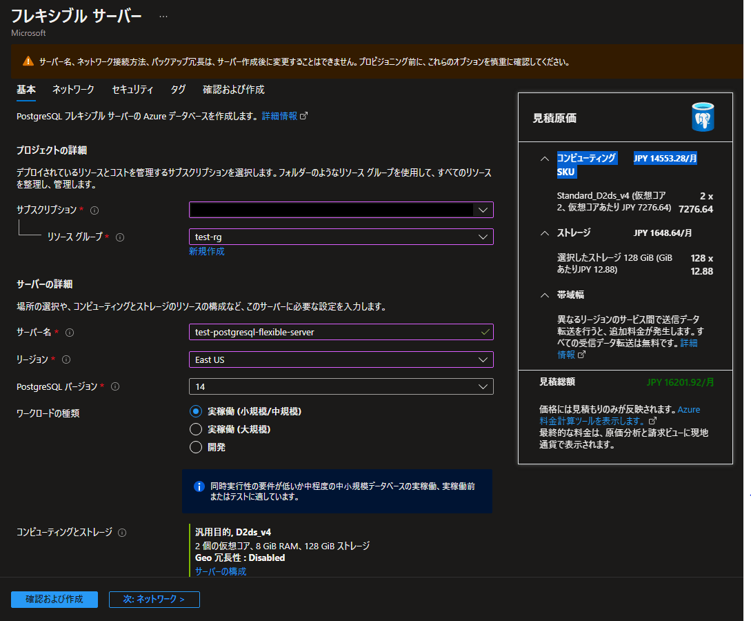Open the サブスクリプション dropdown
Image resolution: width=751 pixels, height=621 pixels.
coord(341,210)
